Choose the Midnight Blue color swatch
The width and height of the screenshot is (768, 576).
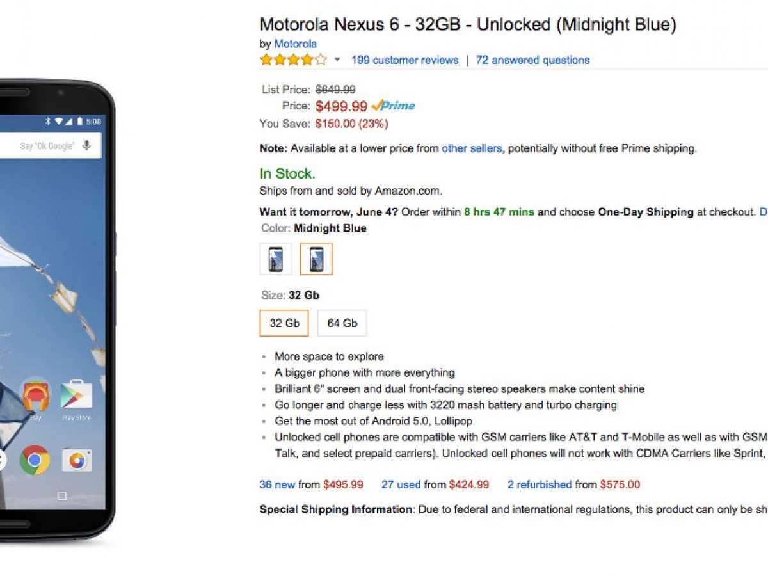tap(316, 259)
